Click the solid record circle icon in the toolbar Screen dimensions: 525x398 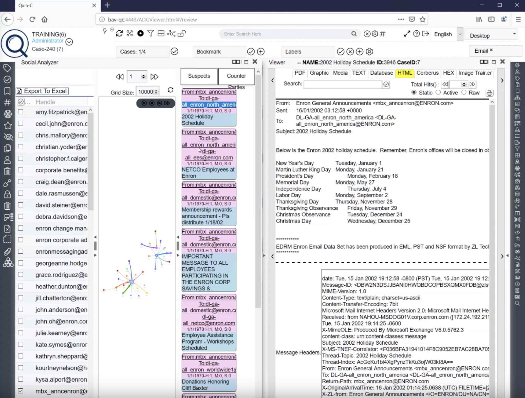click(x=140, y=33)
